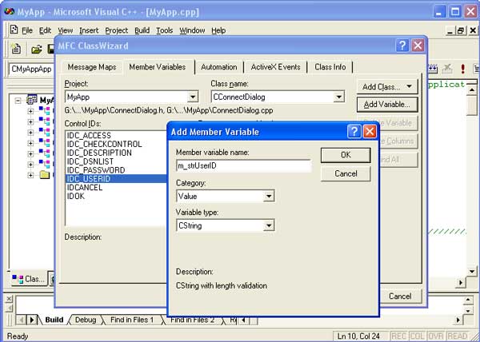
Task: Click the Open folder toolbar icon
Action: [37, 49]
